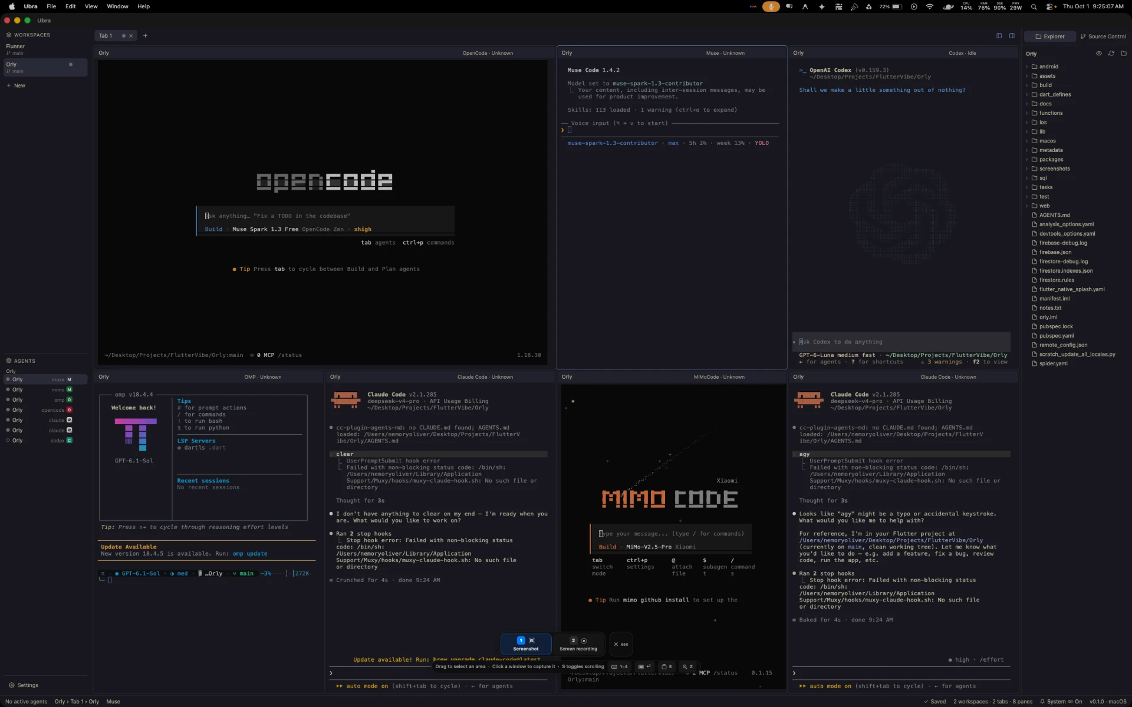
Task: Click the Screenshot capture mode button
Action: [525, 644]
